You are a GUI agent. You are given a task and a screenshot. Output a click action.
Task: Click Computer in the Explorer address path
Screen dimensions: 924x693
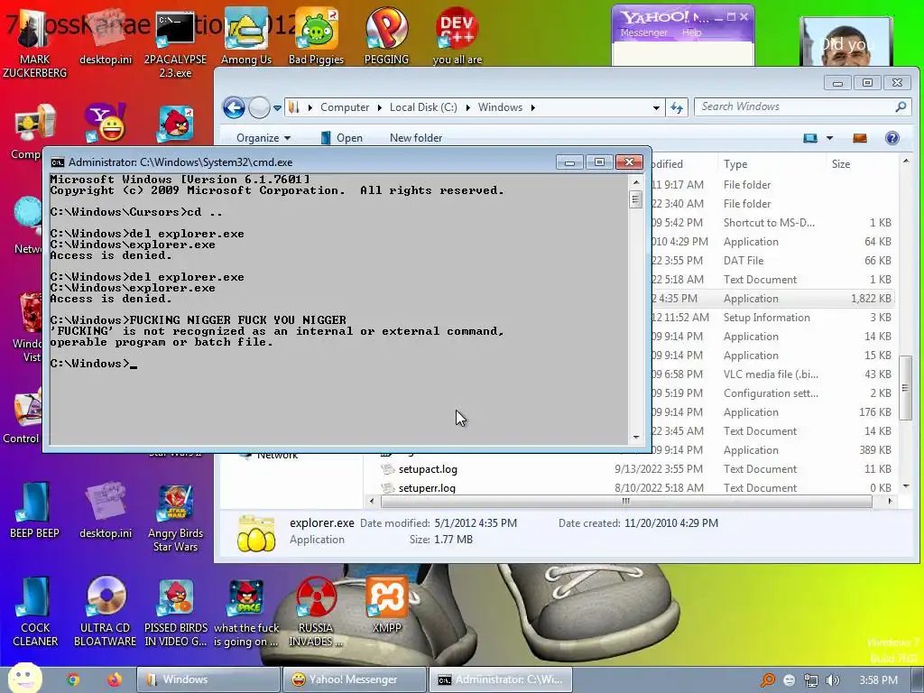(345, 107)
